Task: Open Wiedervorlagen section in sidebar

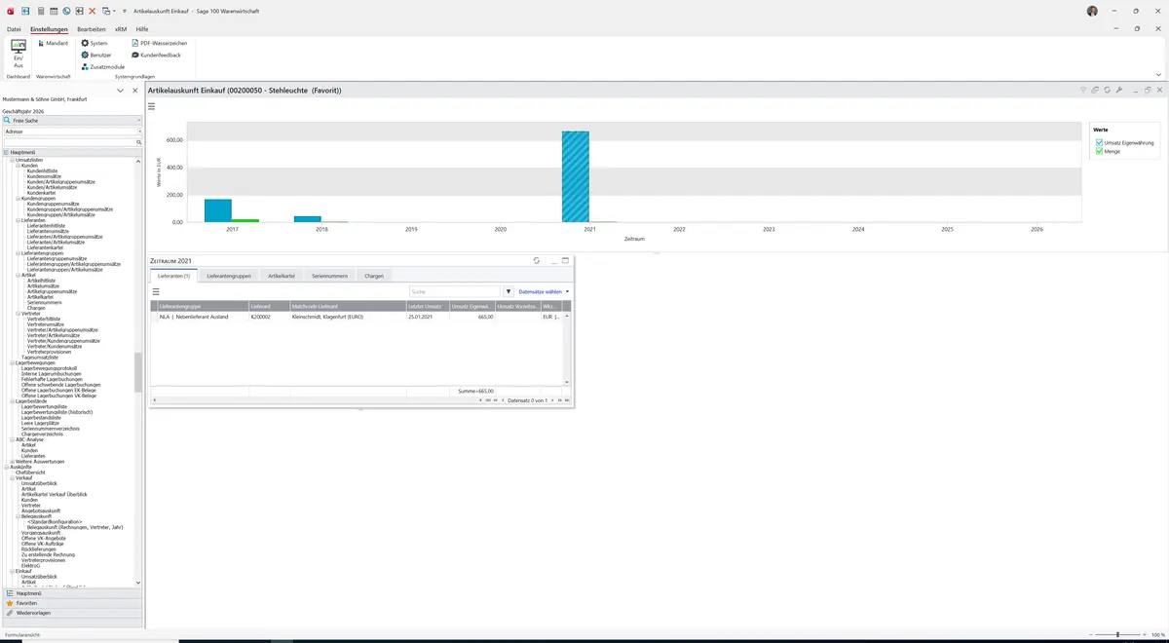Action: point(72,613)
